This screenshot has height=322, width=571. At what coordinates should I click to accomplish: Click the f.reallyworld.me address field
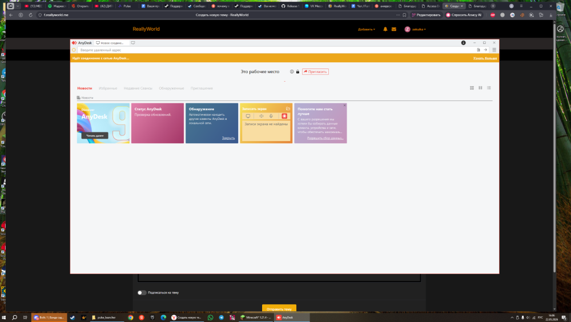click(x=57, y=15)
